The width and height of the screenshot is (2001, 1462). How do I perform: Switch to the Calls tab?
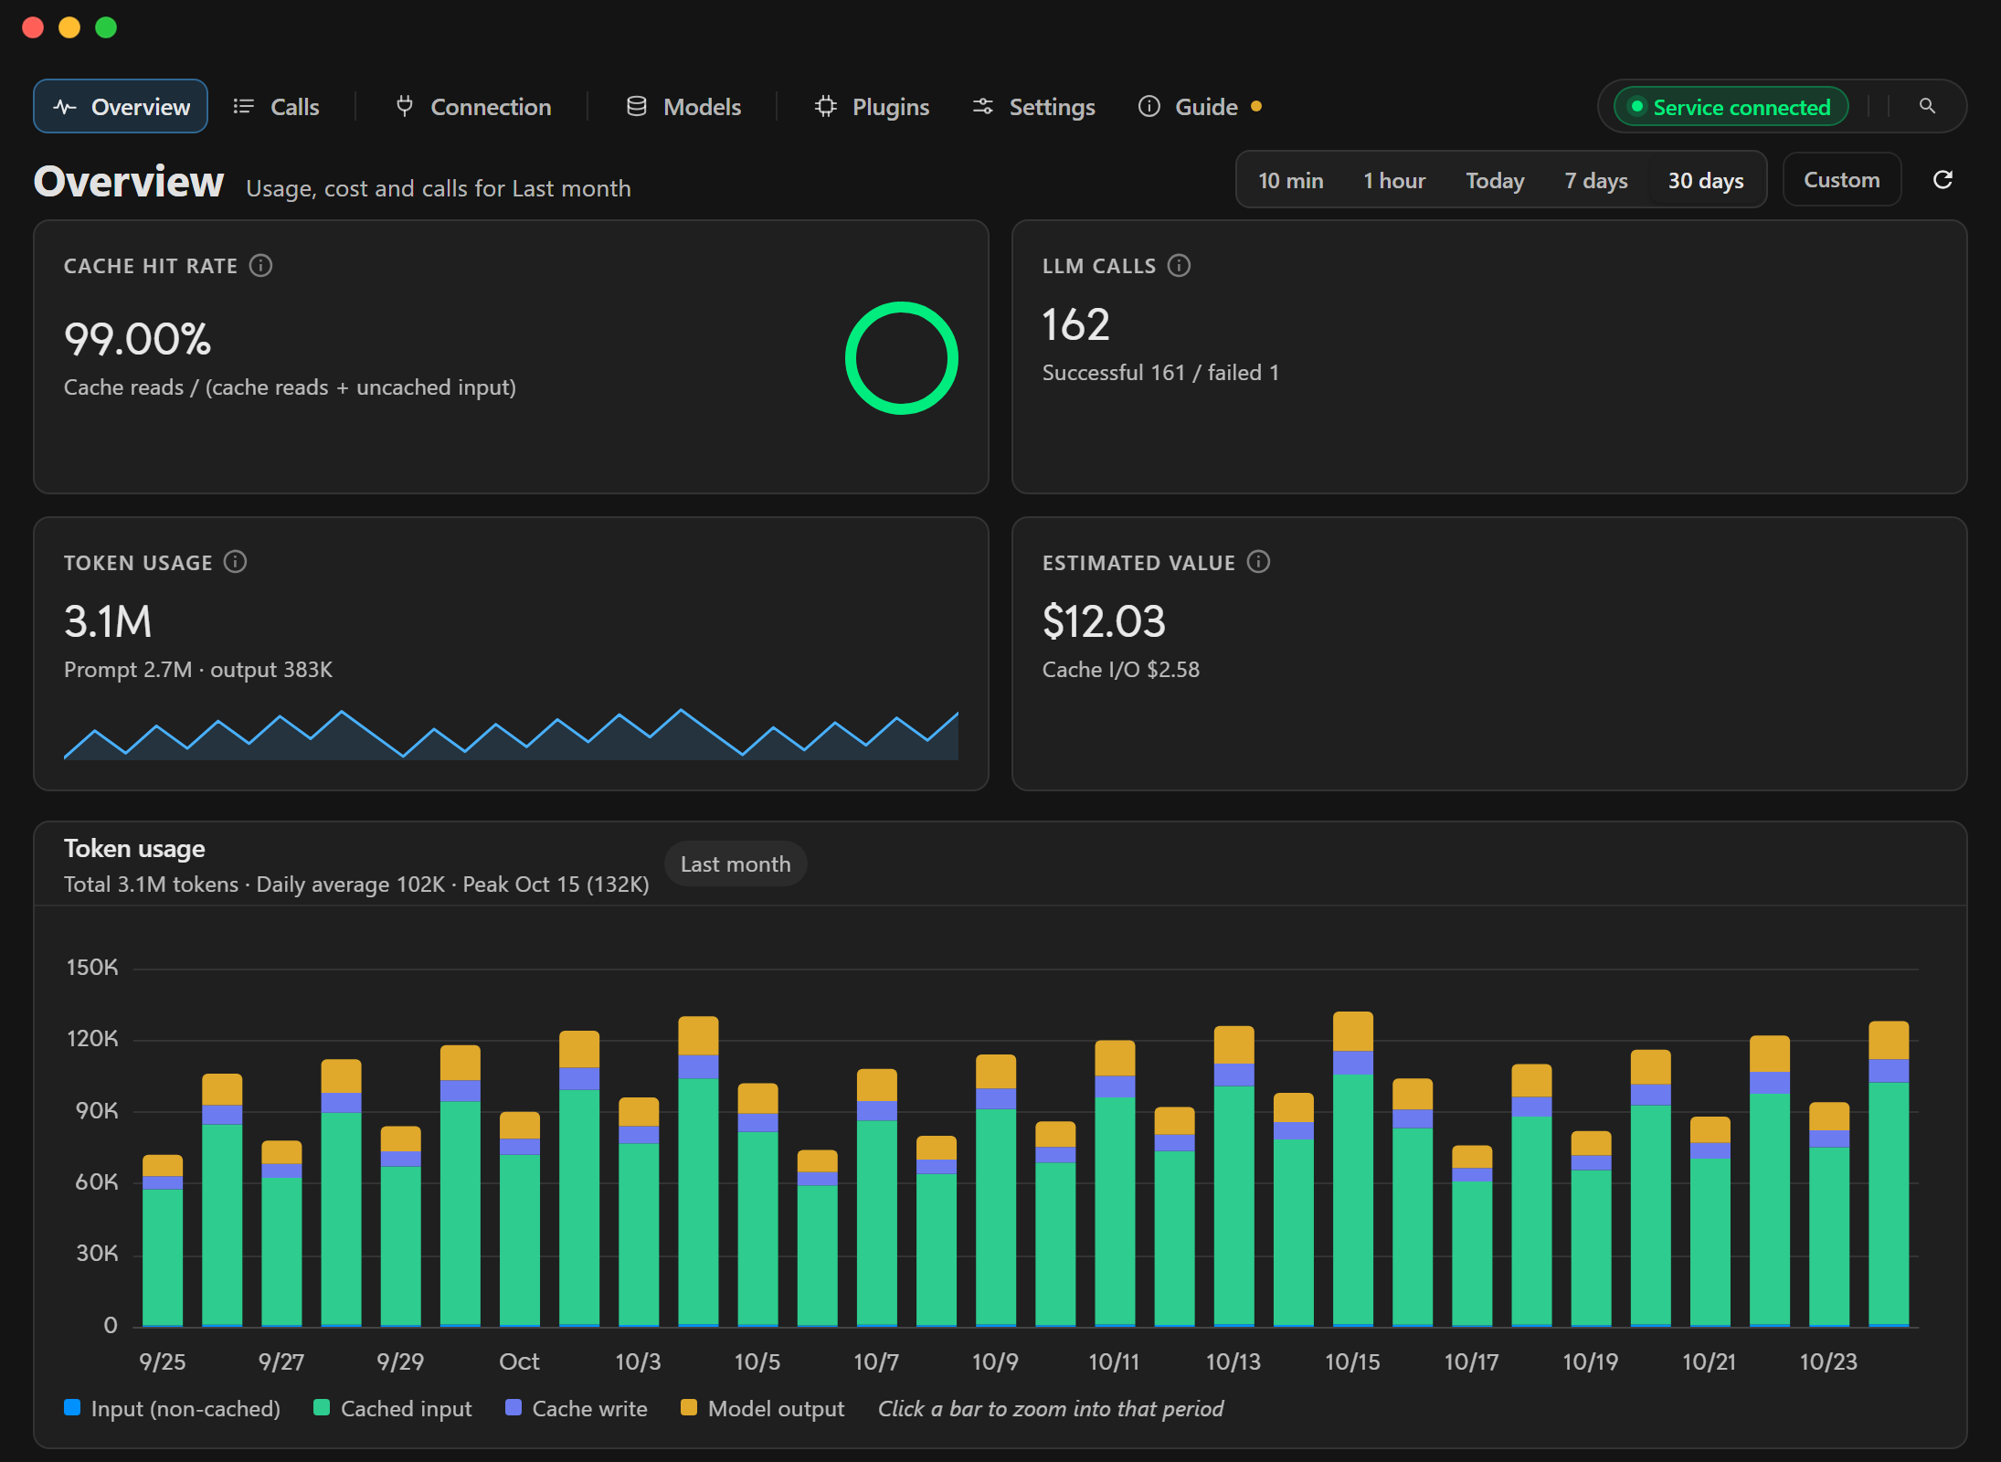tap(276, 107)
